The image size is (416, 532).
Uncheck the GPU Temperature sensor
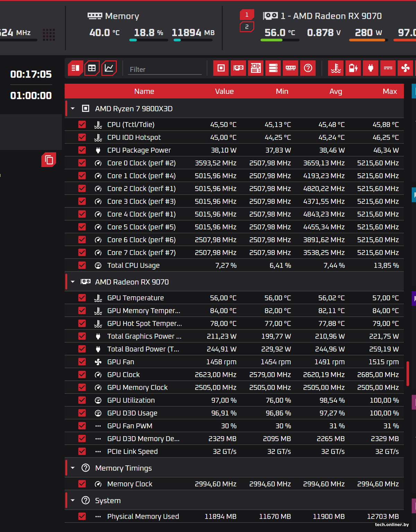(82, 298)
